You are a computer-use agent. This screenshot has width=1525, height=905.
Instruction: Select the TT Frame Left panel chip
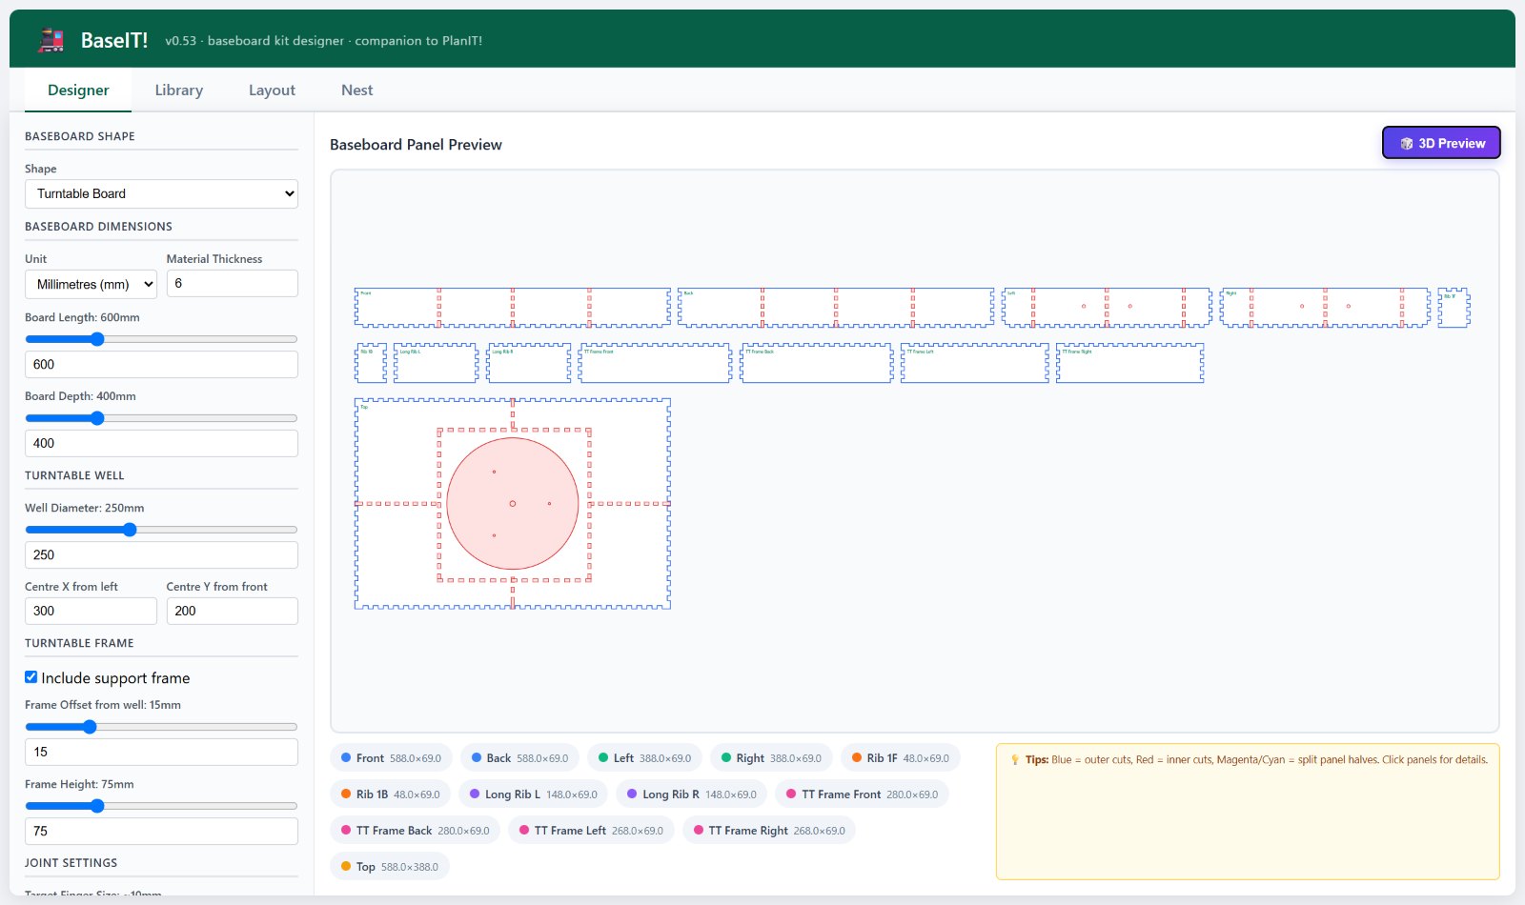(591, 831)
